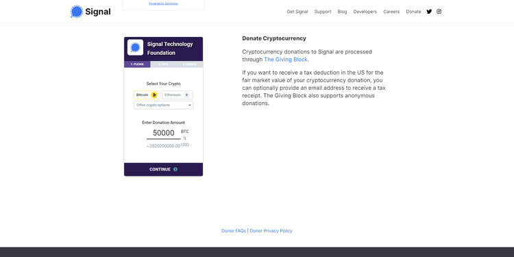This screenshot has height=257, width=514.
Task: Open Signal's Instagram page icon
Action: pyautogui.click(x=439, y=12)
